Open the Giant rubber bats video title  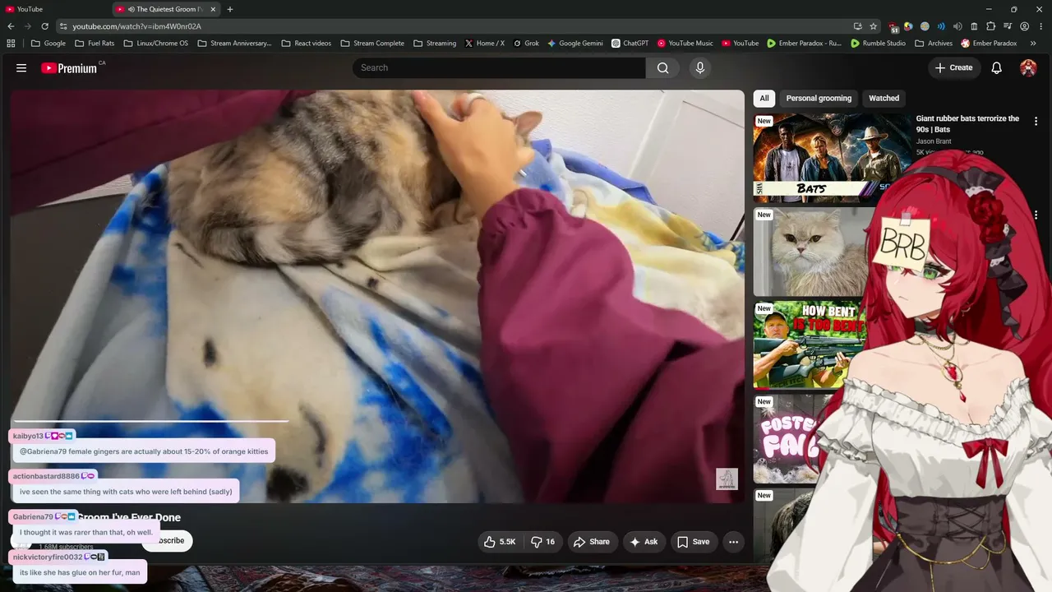(967, 124)
